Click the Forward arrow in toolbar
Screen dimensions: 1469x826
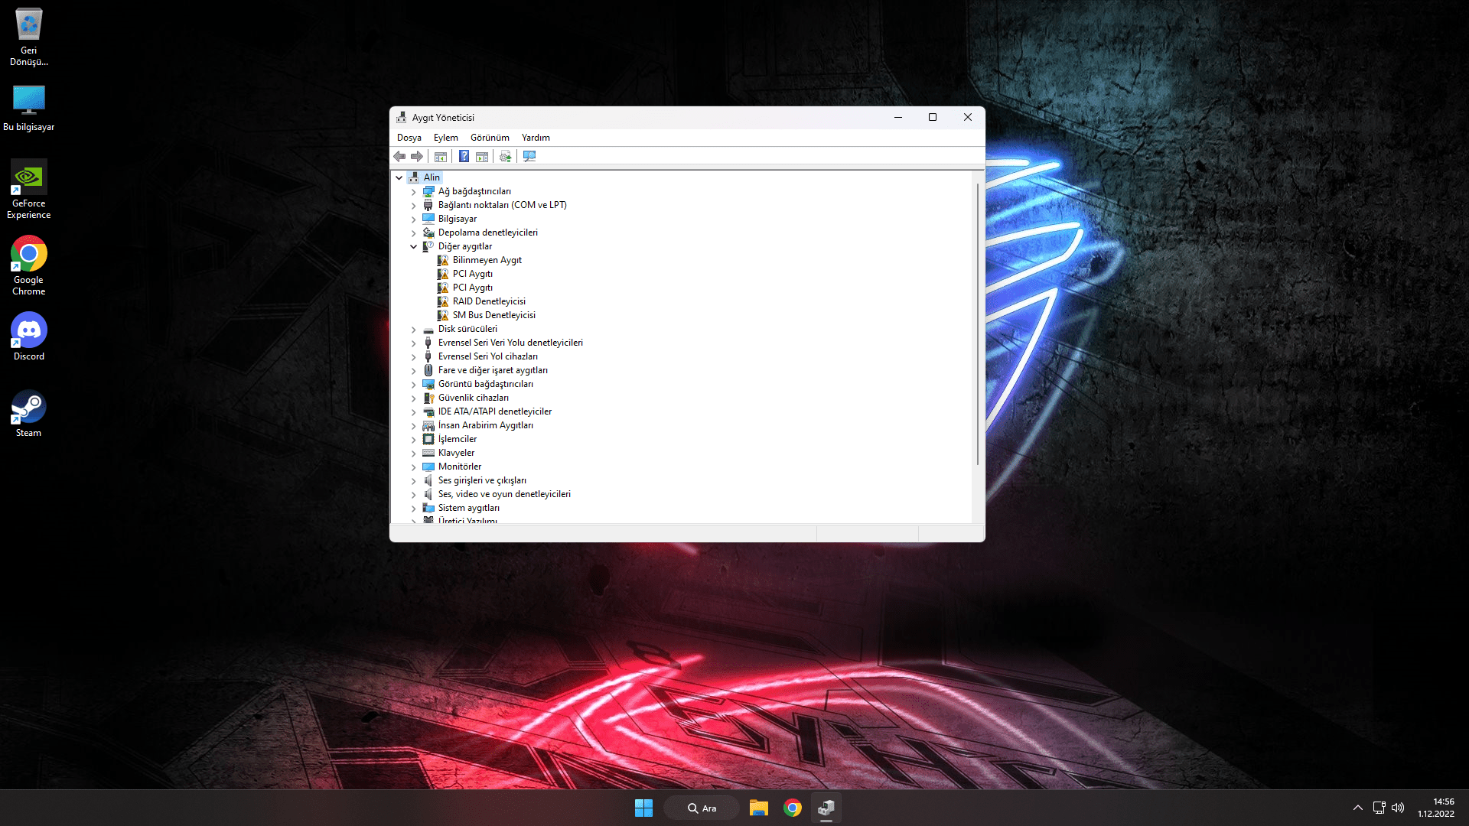pyautogui.click(x=417, y=156)
